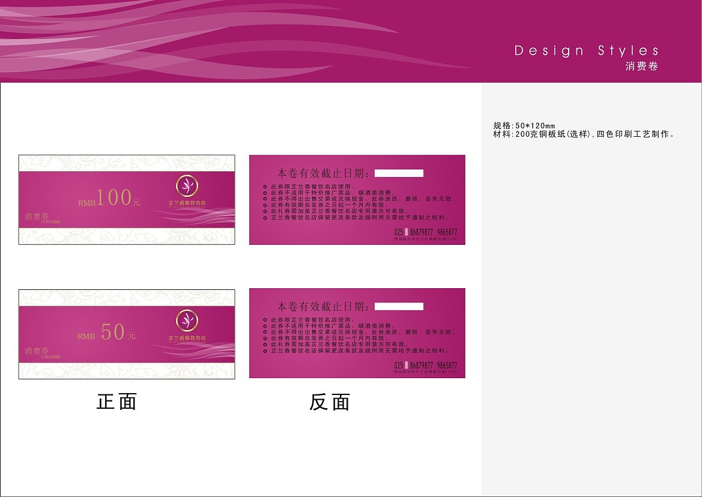The image size is (702, 497).
Task: Click the 'Design Styles' heading
Action: point(587,50)
